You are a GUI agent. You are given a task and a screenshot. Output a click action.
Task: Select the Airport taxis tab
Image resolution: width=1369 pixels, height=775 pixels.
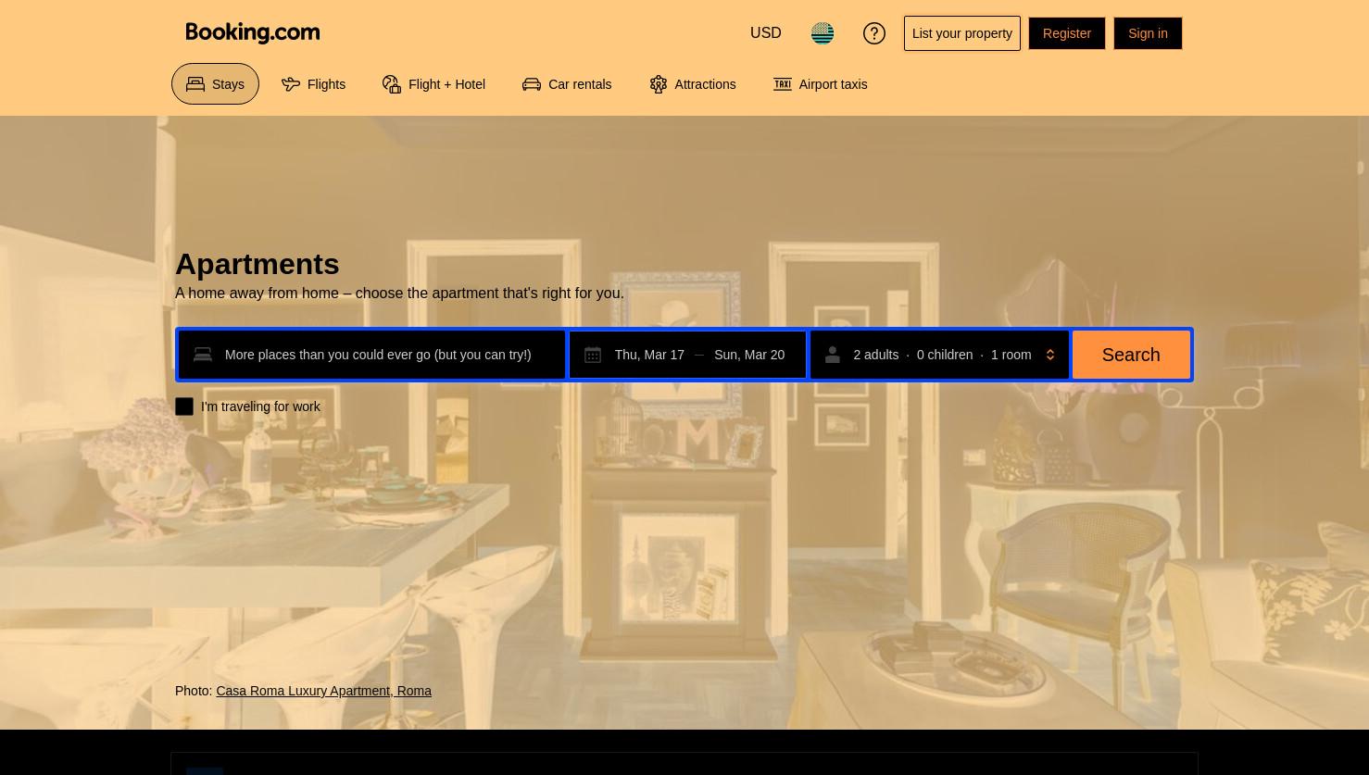820,84
